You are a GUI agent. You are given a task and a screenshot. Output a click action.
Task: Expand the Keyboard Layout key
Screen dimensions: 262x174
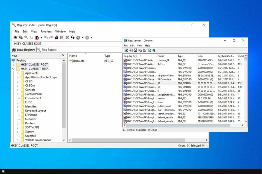coord(18,111)
